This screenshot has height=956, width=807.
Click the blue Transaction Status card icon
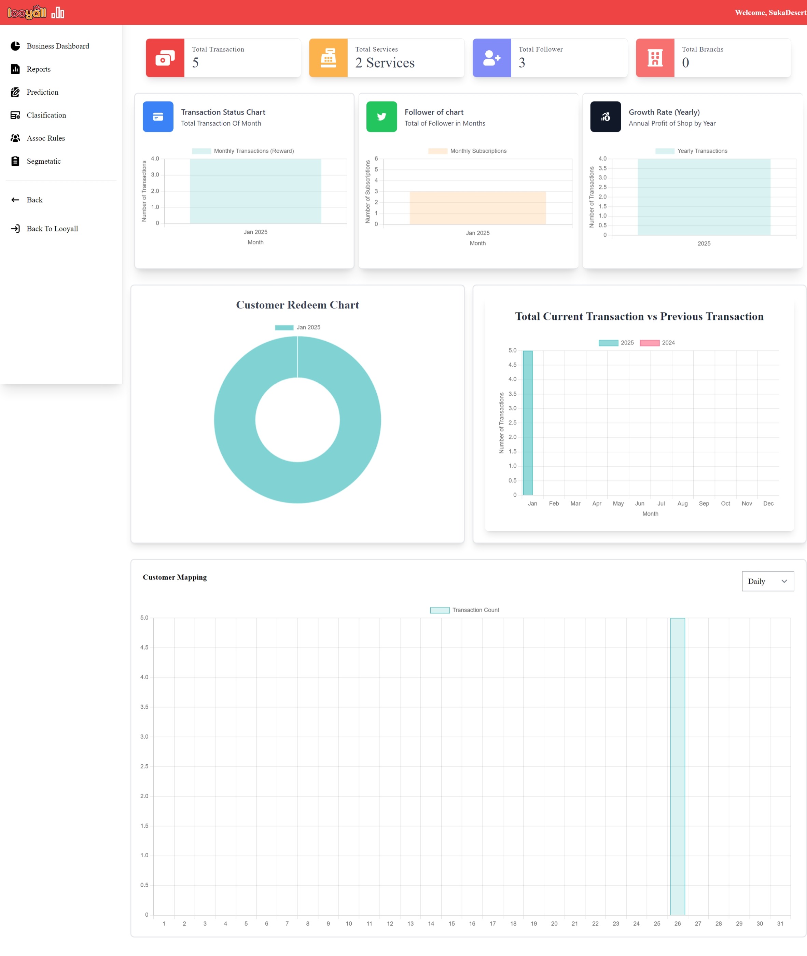(158, 117)
